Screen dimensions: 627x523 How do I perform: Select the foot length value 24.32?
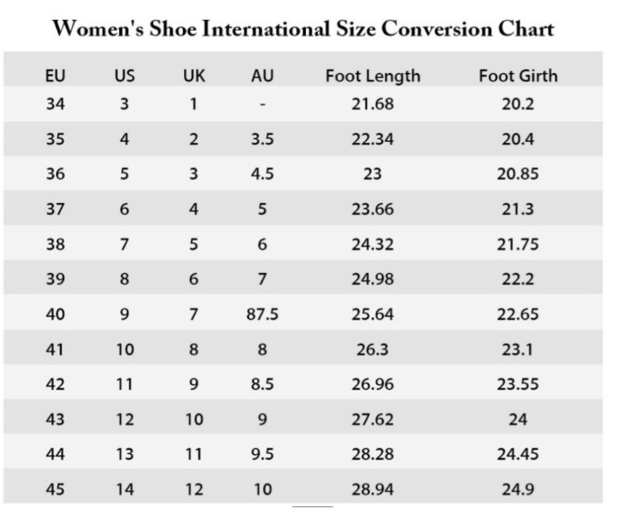(373, 244)
